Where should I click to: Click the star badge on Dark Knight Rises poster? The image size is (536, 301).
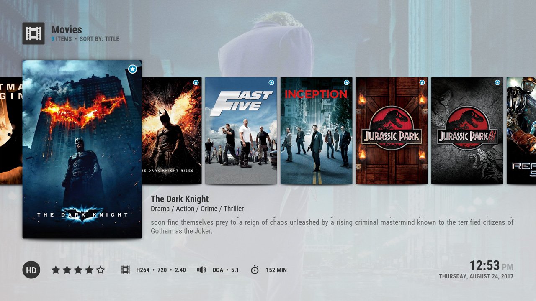point(196,82)
